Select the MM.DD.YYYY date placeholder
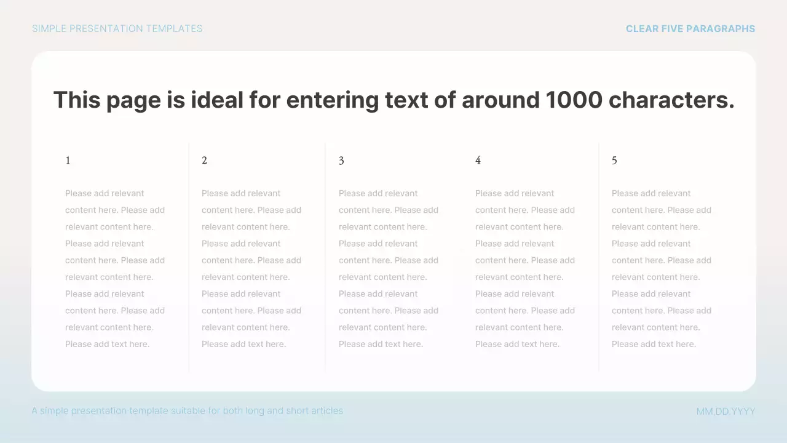787x443 pixels. (x=726, y=410)
